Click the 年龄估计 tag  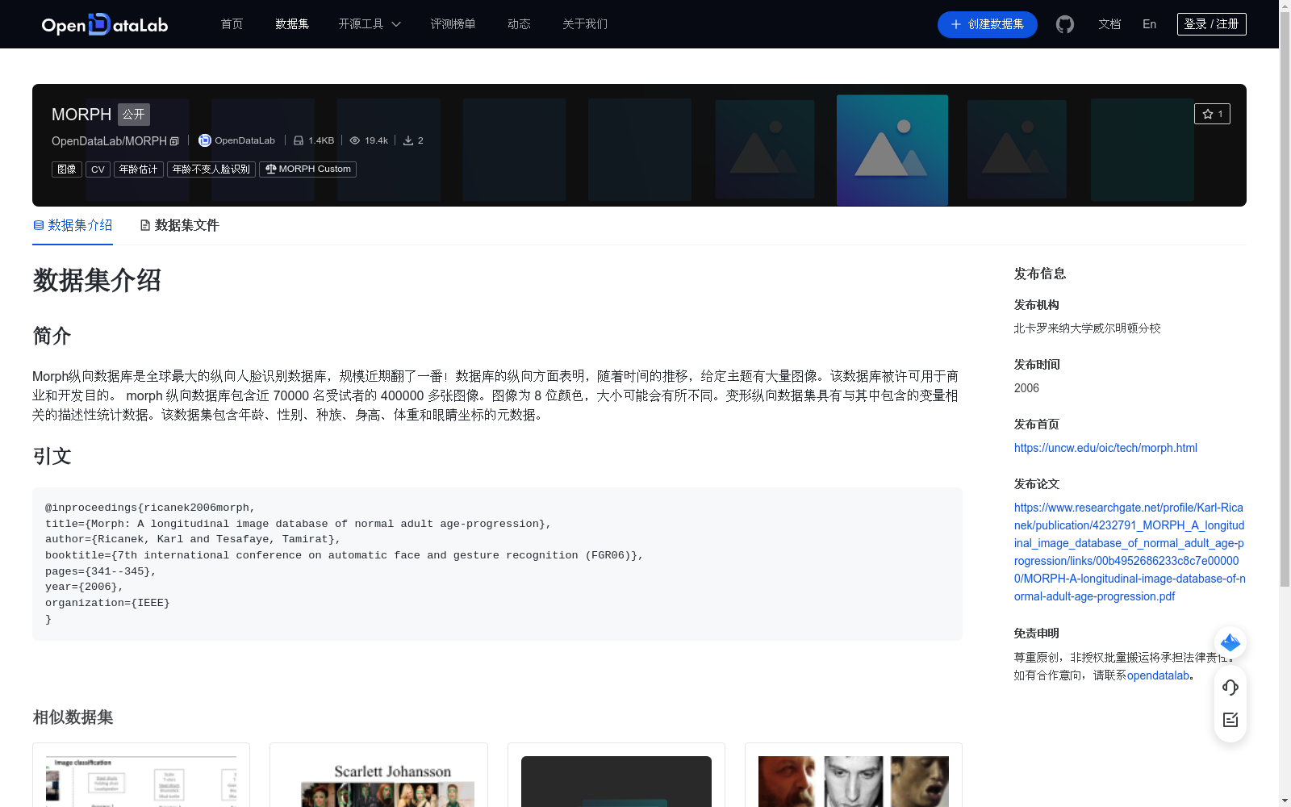pyautogui.click(x=139, y=169)
